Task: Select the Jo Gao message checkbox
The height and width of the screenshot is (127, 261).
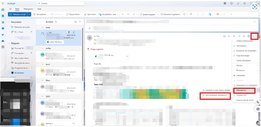Action: (43, 34)
